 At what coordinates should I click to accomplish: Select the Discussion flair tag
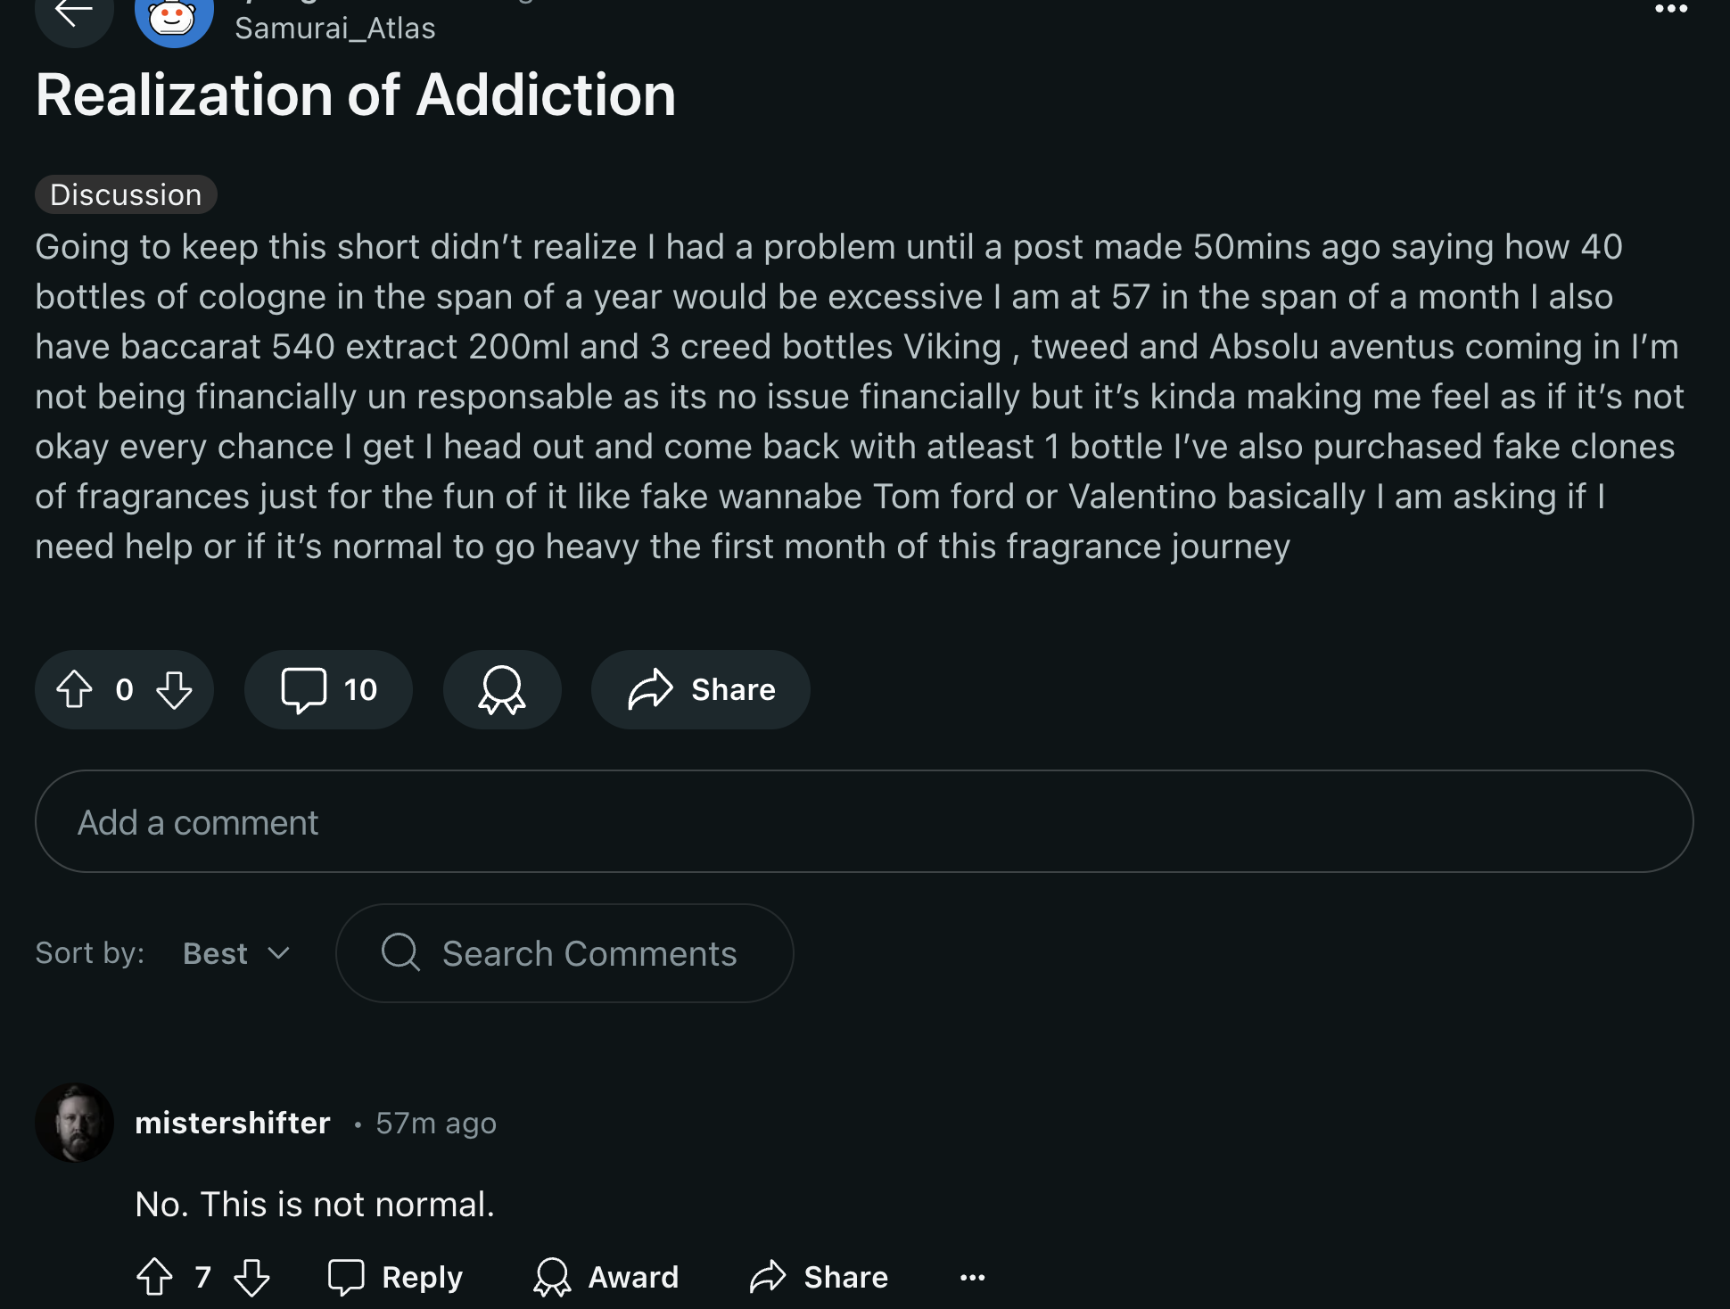point(126,194)
